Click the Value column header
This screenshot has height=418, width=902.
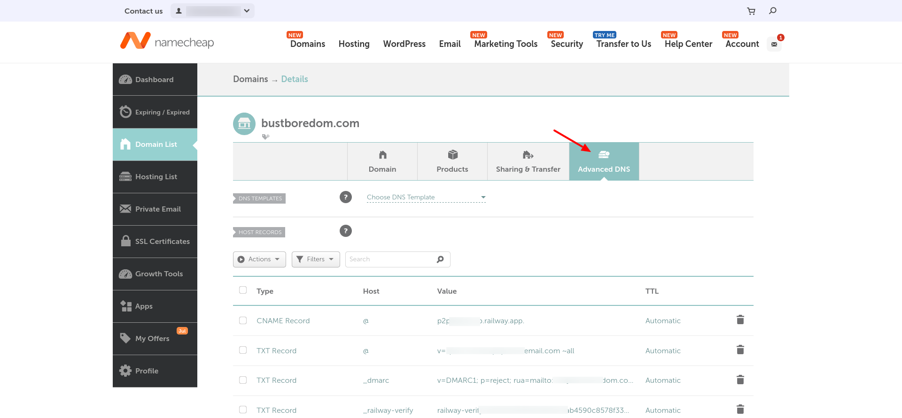[447, 291]
